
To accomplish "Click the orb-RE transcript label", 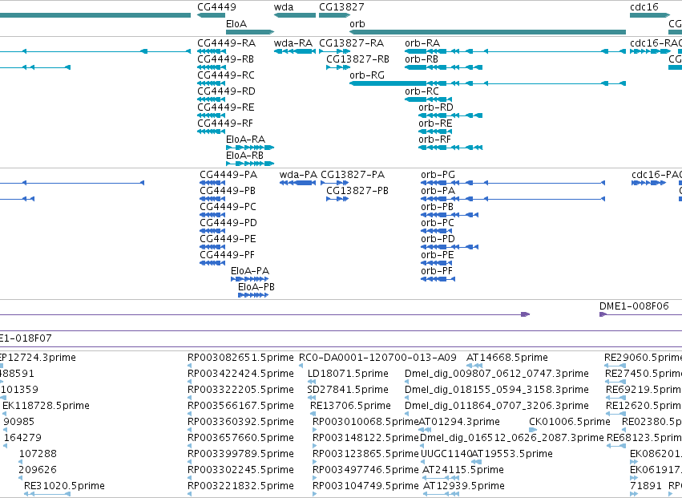I will (435, 123).
